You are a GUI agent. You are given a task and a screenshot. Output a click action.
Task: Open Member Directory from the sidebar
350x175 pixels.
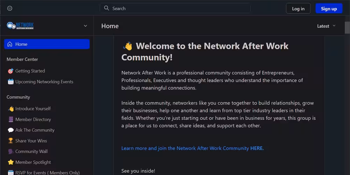(33, 119)
